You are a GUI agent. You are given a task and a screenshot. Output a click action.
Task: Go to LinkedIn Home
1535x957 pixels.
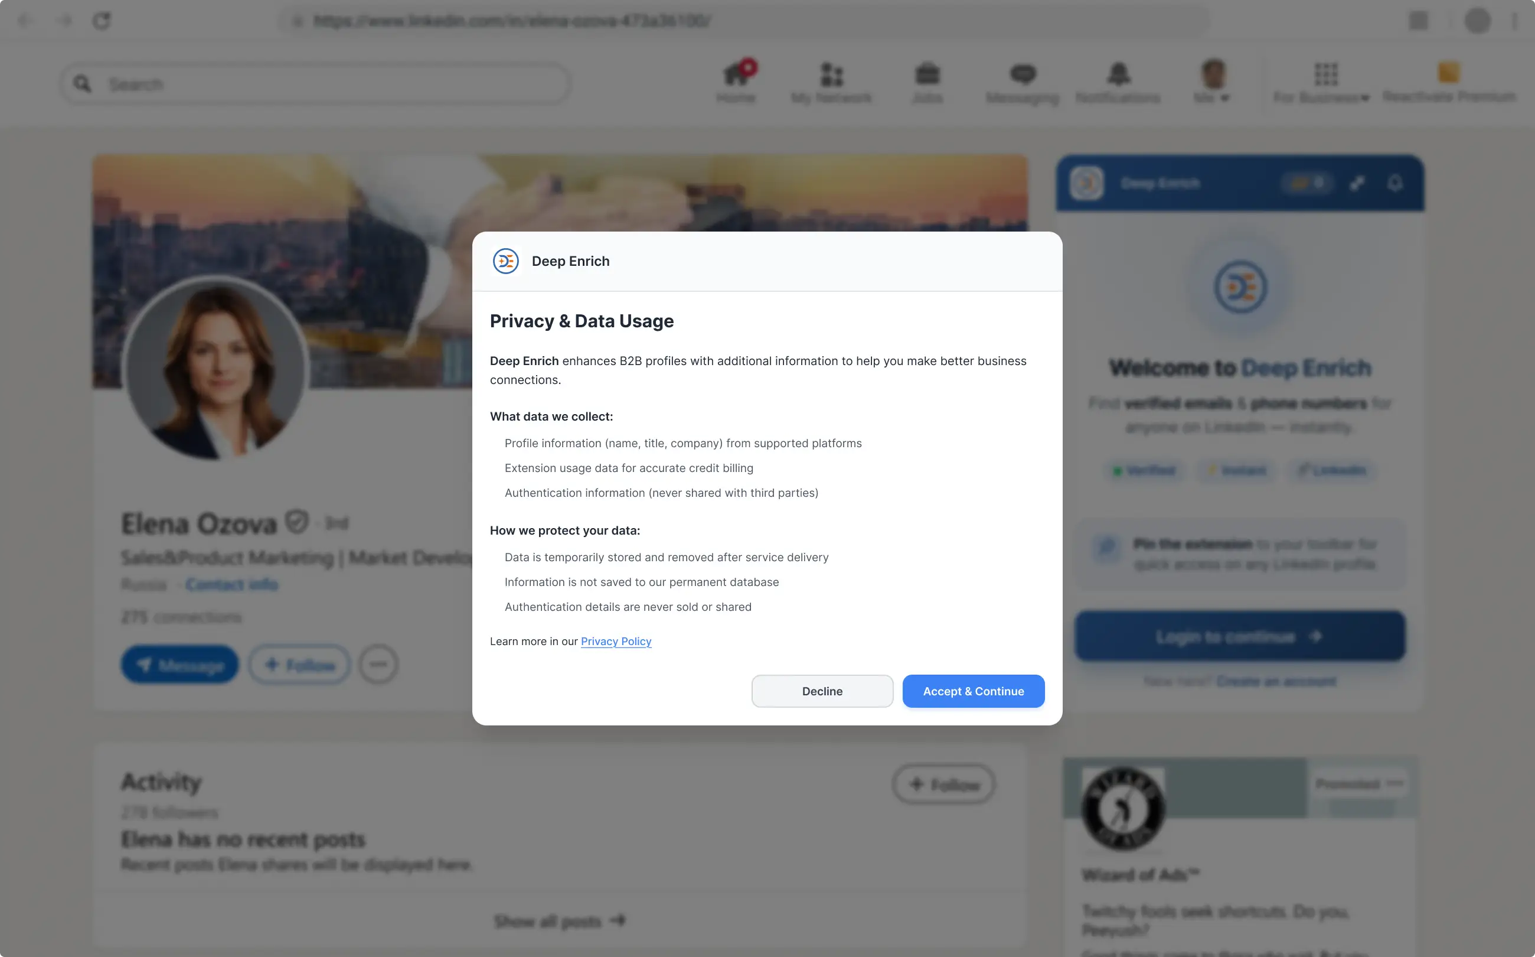[x=736, y=82]
